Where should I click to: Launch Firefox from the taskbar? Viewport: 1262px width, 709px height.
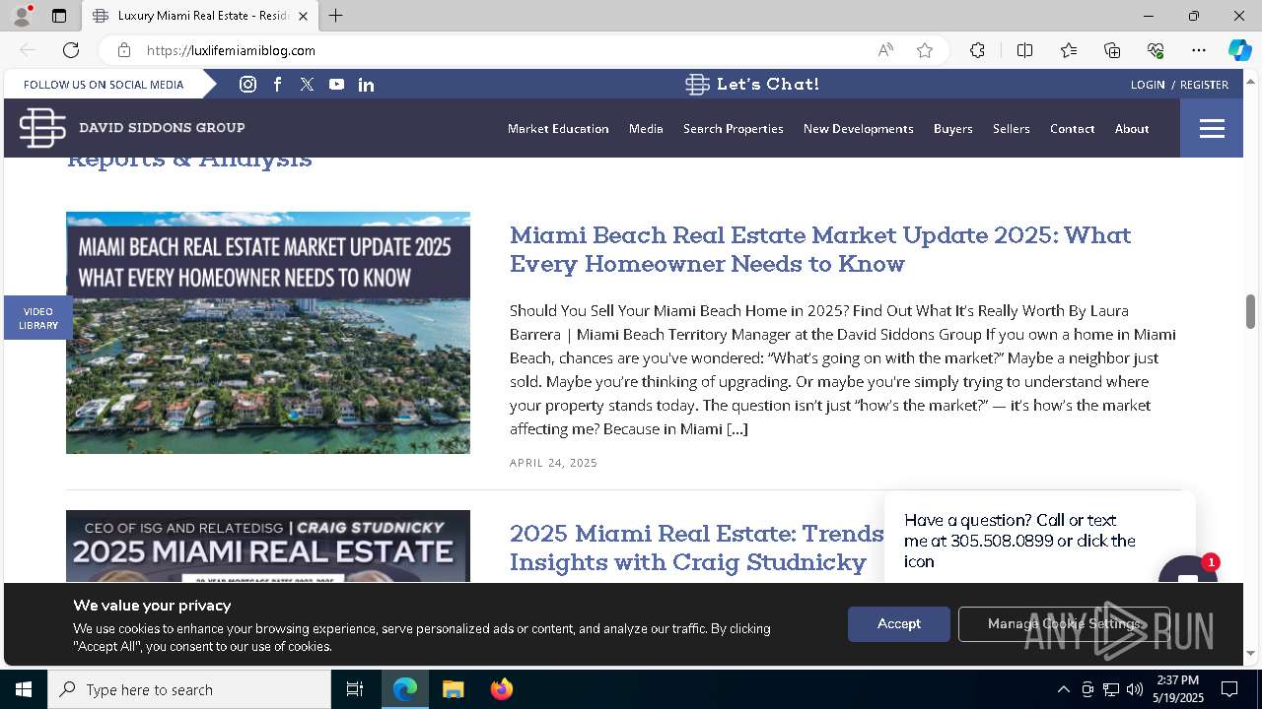tap(501, 689)
